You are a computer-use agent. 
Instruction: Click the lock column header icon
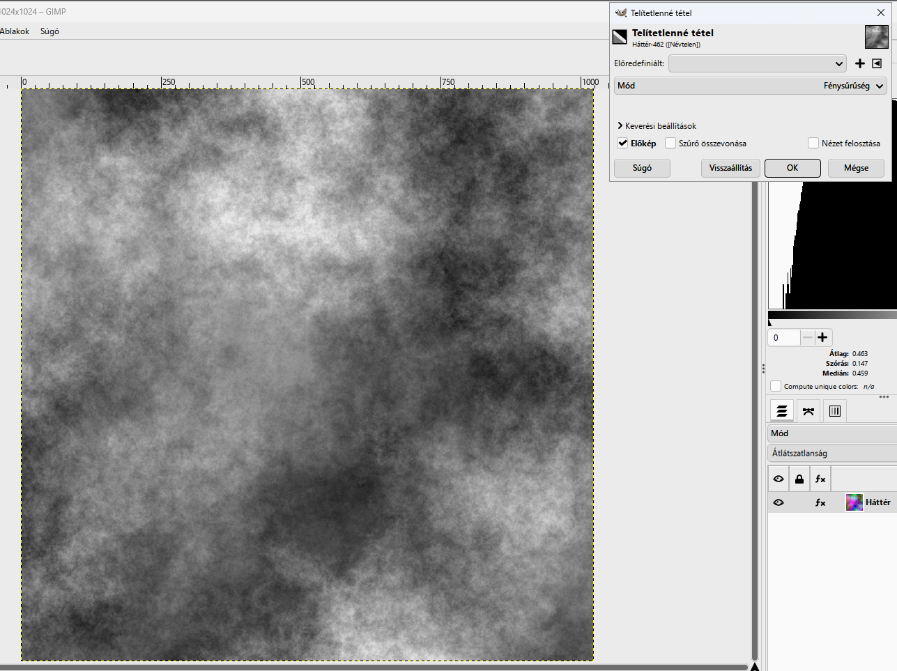pos(799,479)
